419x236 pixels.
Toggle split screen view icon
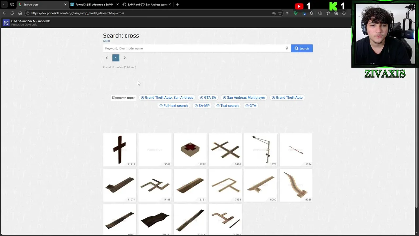pyautogui.click(x=320, y=13)
